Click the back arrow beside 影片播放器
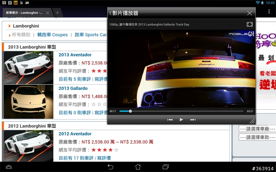The height and width of the screenshot is (172, 276). click(x=110, y=13)
